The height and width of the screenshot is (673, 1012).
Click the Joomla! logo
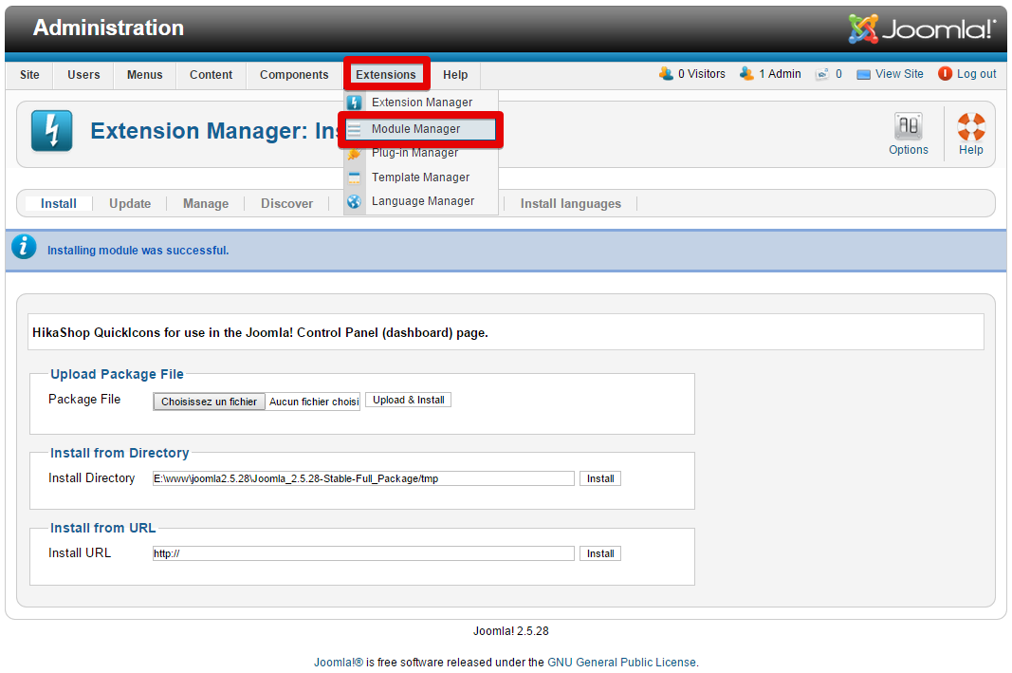(x=922, y=28)
